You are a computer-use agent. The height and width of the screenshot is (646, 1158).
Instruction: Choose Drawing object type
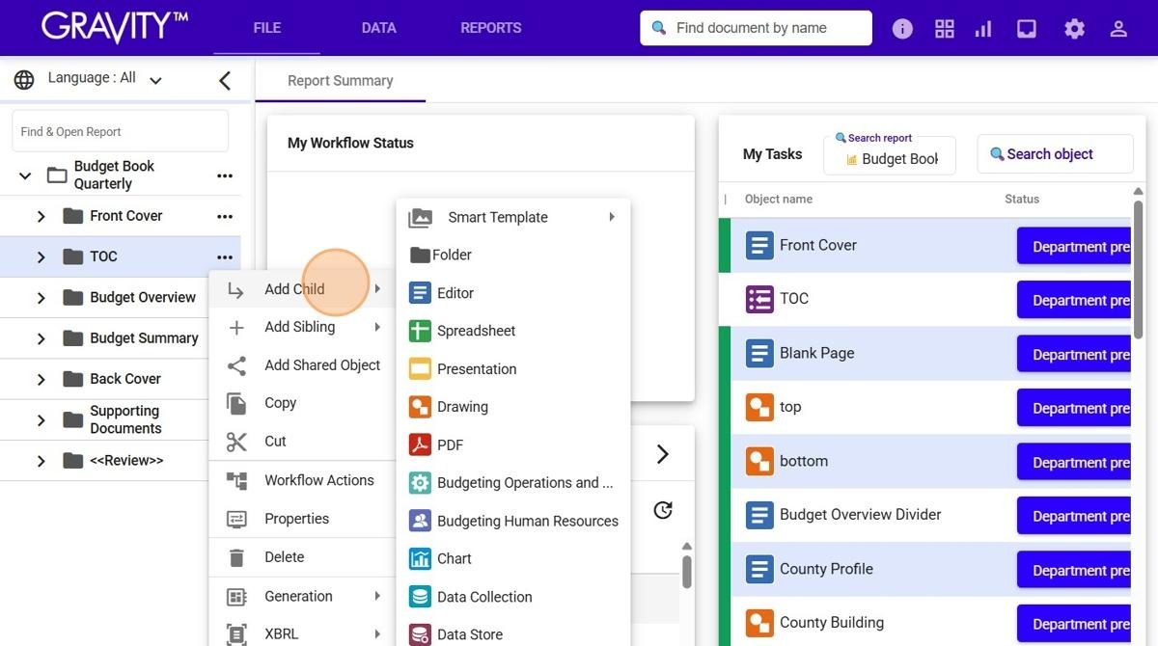[x=512, y=407]
